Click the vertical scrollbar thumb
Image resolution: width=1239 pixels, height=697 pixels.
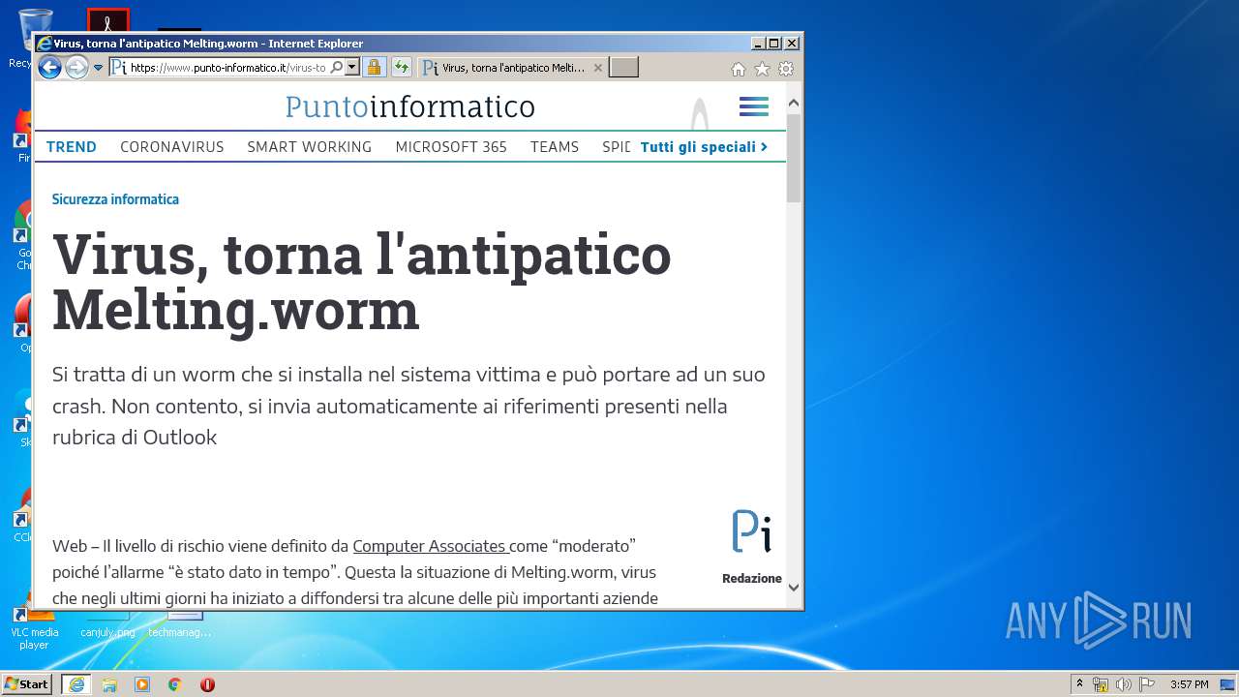[x=794, y=159]
